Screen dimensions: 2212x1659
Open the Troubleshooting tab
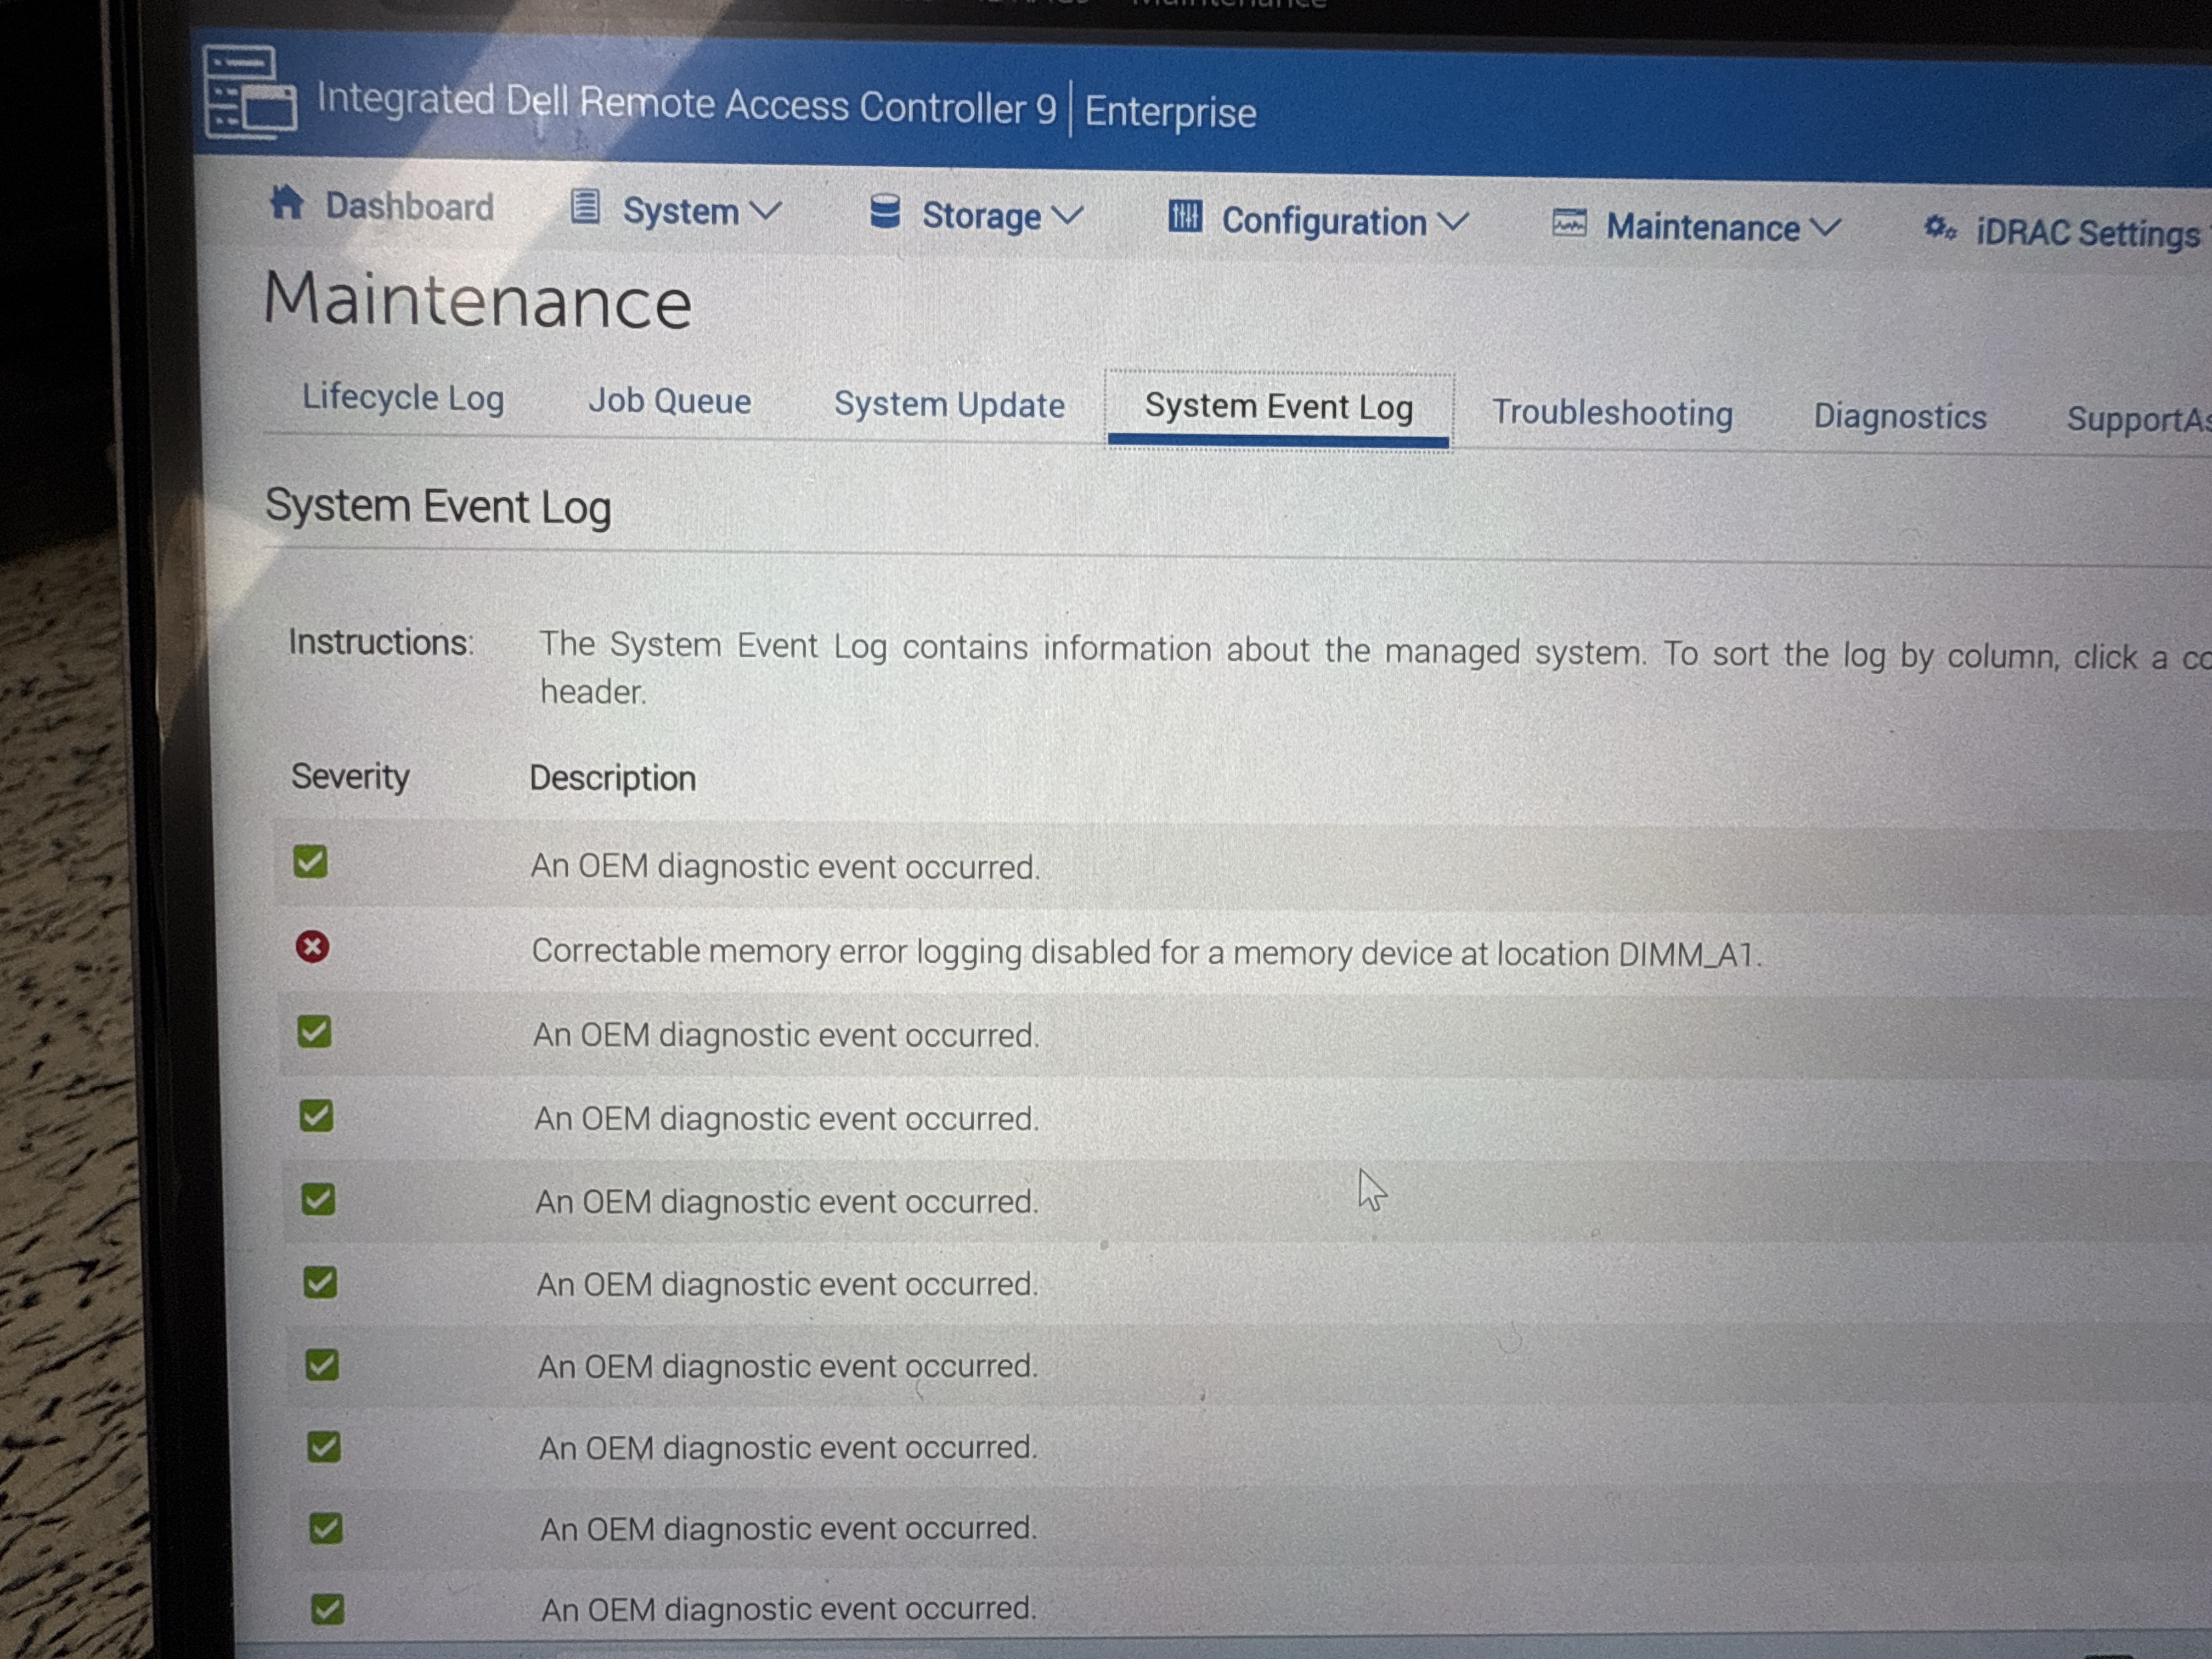[1612, 413]
